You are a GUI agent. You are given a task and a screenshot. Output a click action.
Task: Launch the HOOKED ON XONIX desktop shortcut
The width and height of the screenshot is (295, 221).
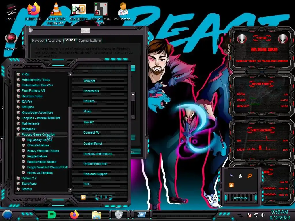coord(101,14)
